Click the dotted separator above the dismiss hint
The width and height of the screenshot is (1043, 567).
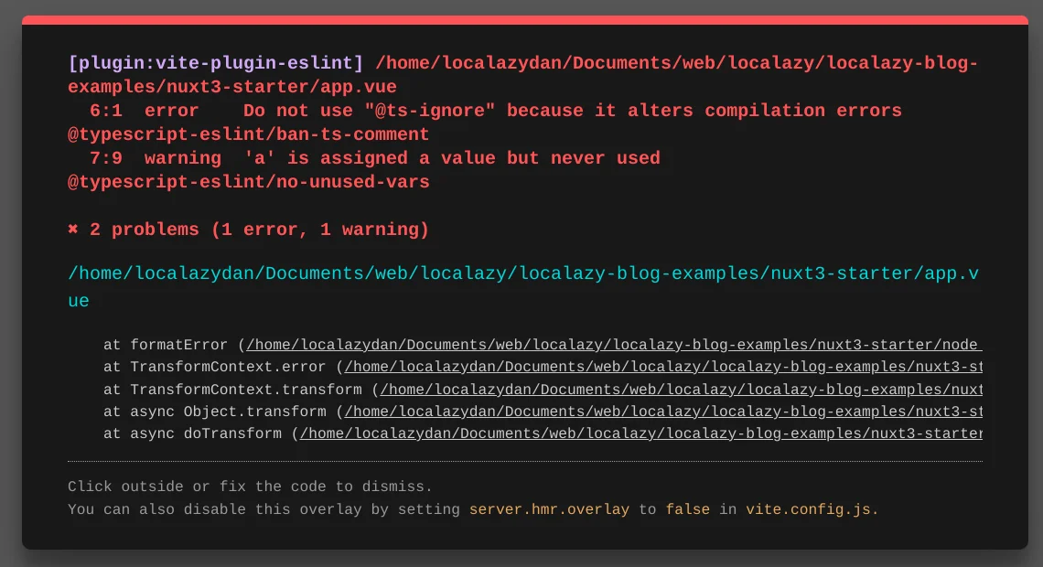pos(524,462)
